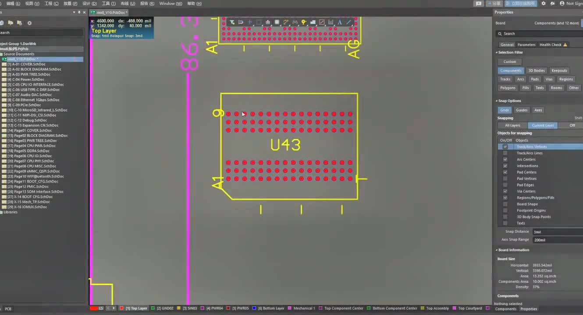The height and width of the screenshot is (315, 583).
Task: Toggle the 3D Bodies filter button
Action: (x=536, y=70)
